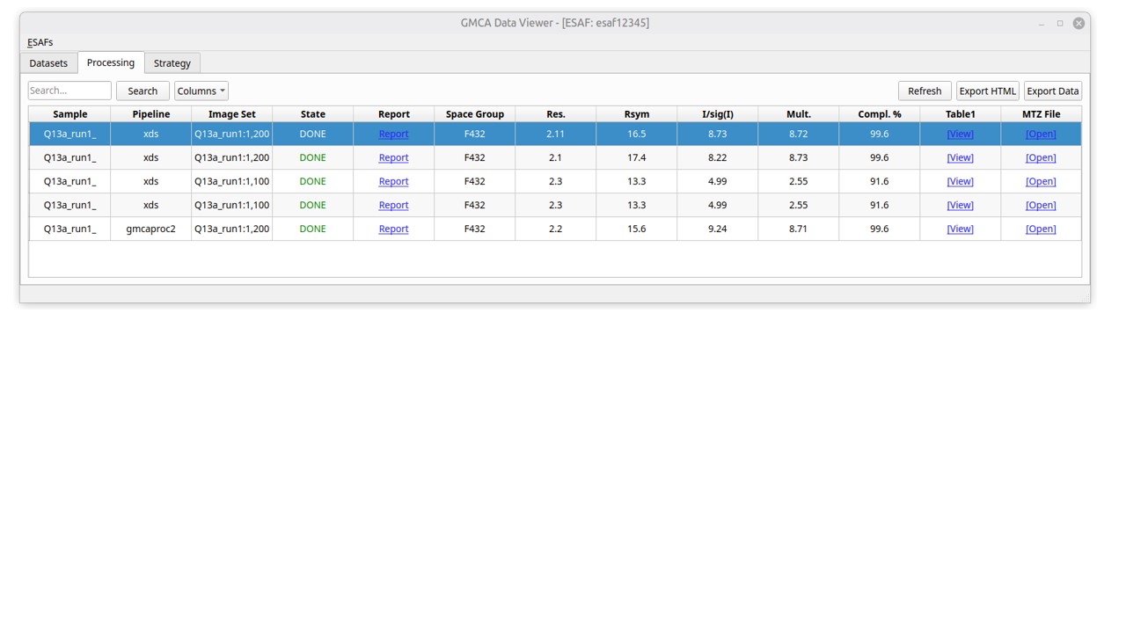This screenshot has height=633, width=1126.
Task: Select the gmcaproc2 pipeline row
Action: 555,229
